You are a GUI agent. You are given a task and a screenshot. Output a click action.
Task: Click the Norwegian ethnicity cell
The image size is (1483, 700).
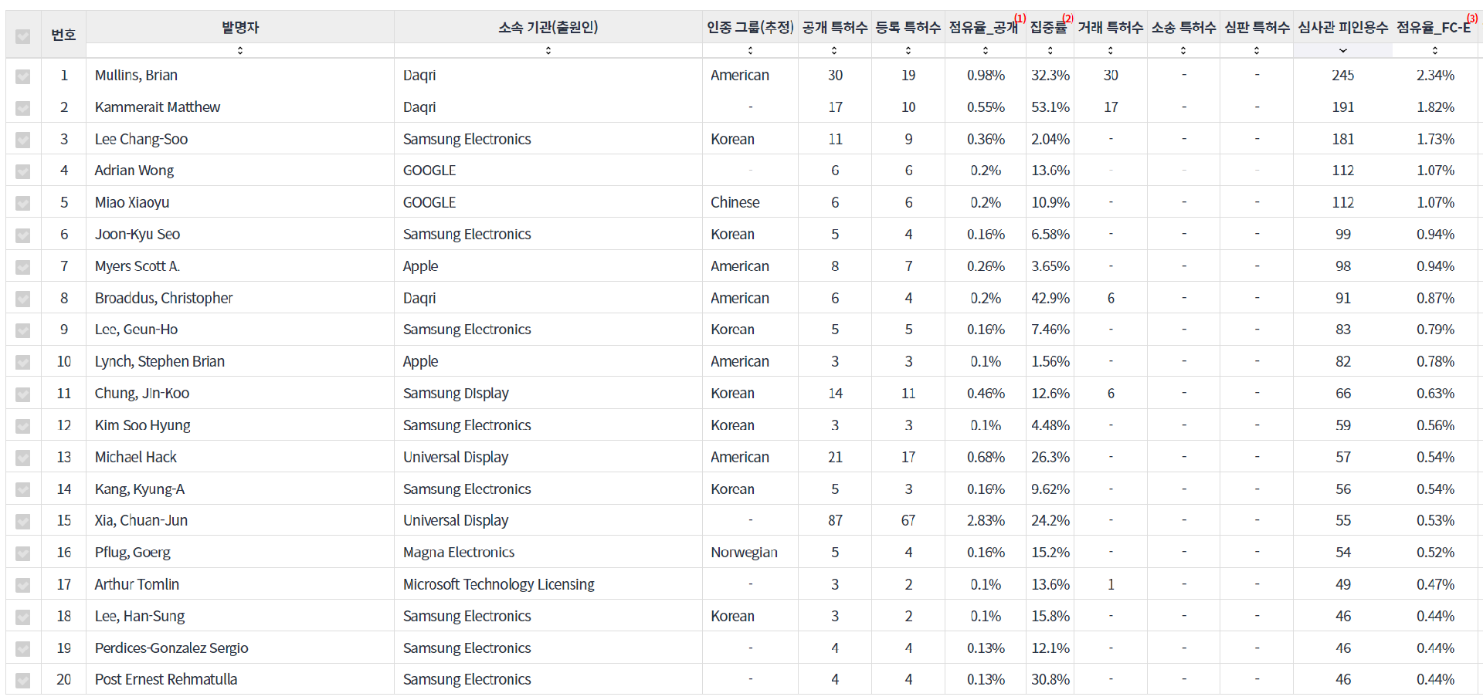[x=745, y=552]
